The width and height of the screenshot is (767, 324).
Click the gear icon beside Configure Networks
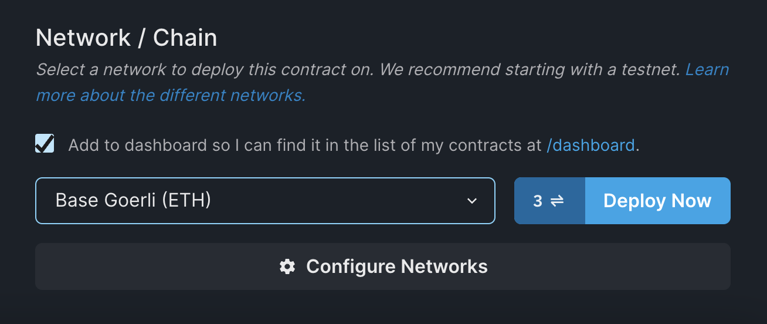[x=287, y=266]
